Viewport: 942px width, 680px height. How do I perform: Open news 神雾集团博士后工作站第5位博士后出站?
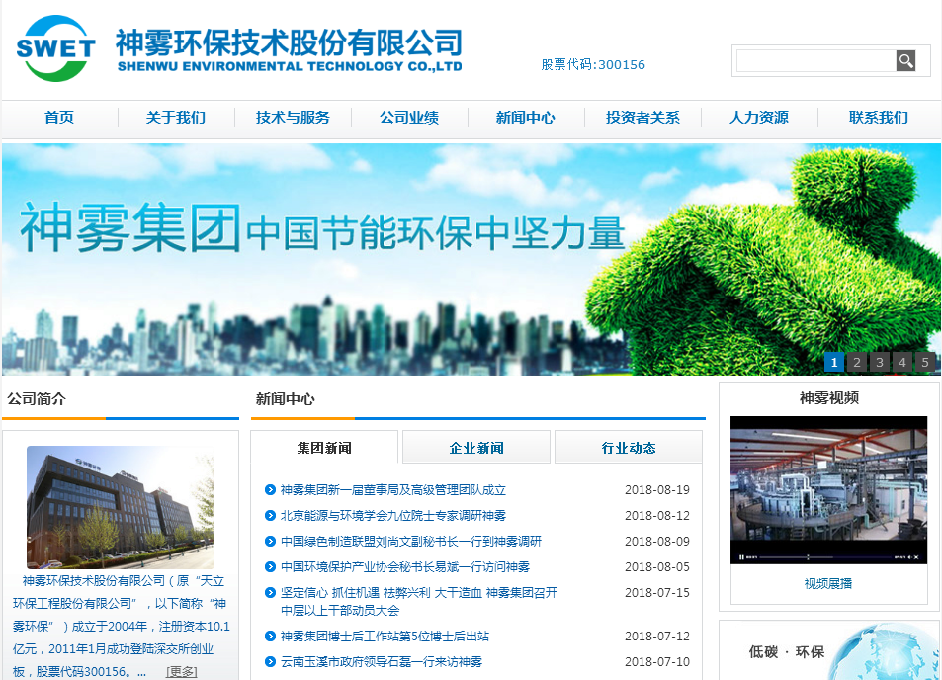pyautogui.click(x=385, y=637)
